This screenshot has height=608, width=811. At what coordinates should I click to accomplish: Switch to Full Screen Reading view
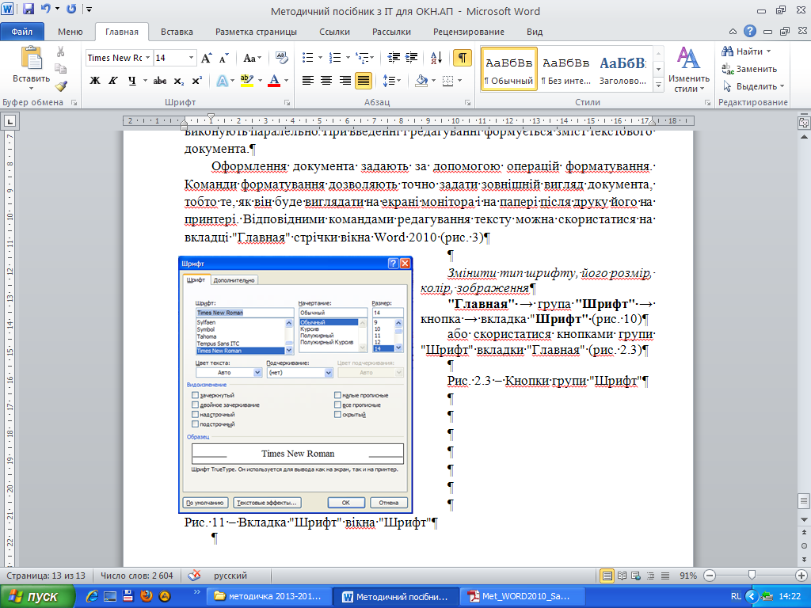623,576
